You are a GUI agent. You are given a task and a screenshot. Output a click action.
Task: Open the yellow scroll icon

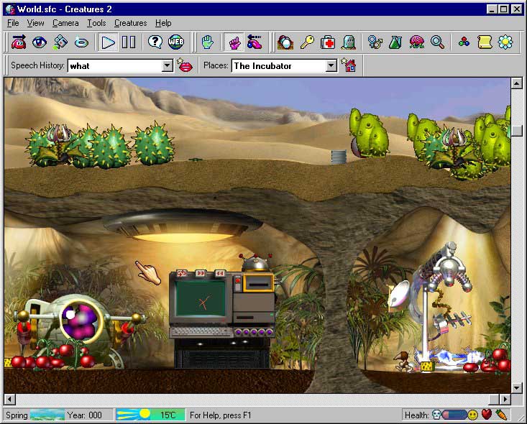(x=485, y=42)
